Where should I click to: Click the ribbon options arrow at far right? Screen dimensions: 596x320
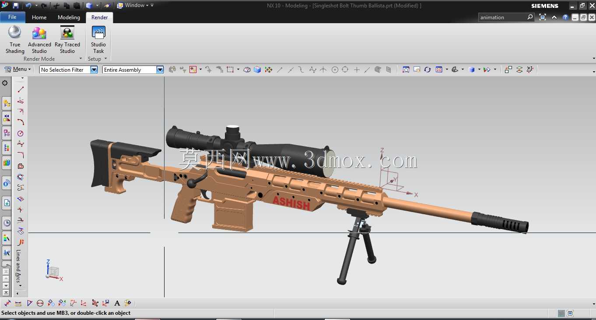click(x=593, y=59)
